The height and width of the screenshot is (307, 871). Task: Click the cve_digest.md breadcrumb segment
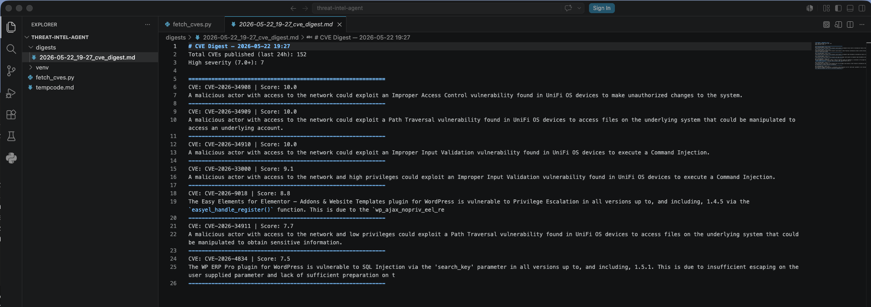(251, 37)
